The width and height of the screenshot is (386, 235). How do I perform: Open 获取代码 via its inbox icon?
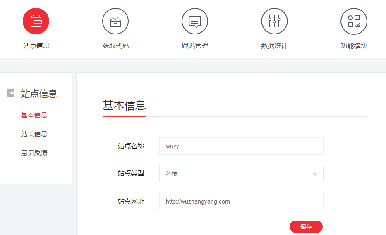115,21
